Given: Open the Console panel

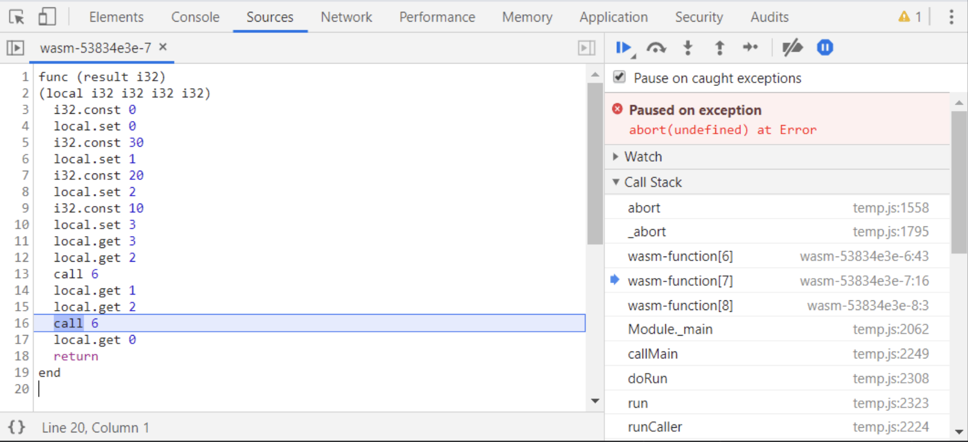Looking at the screenshot, I should [195, 16].
